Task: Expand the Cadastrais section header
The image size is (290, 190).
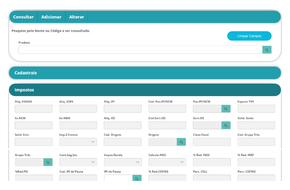Action: [145, 73]
